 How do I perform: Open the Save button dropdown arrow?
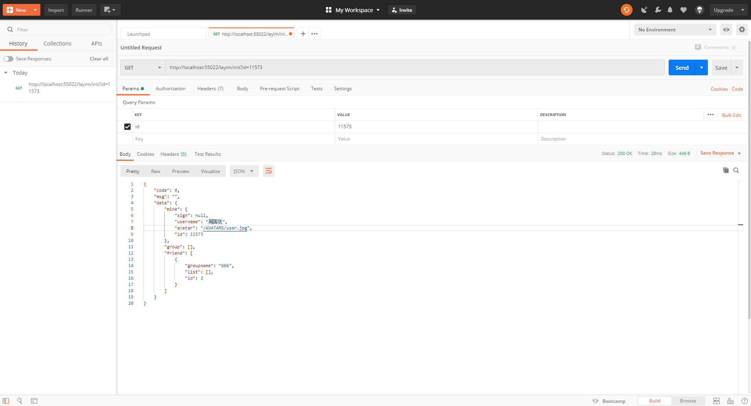click(x=737, y=67)
